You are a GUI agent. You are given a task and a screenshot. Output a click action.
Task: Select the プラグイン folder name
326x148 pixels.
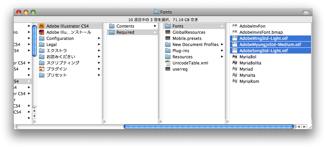pos(56,69)
